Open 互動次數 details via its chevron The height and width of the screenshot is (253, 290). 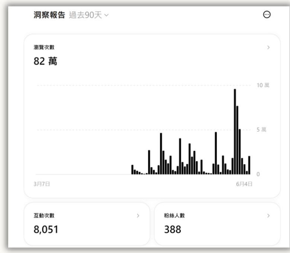(138, 216)
